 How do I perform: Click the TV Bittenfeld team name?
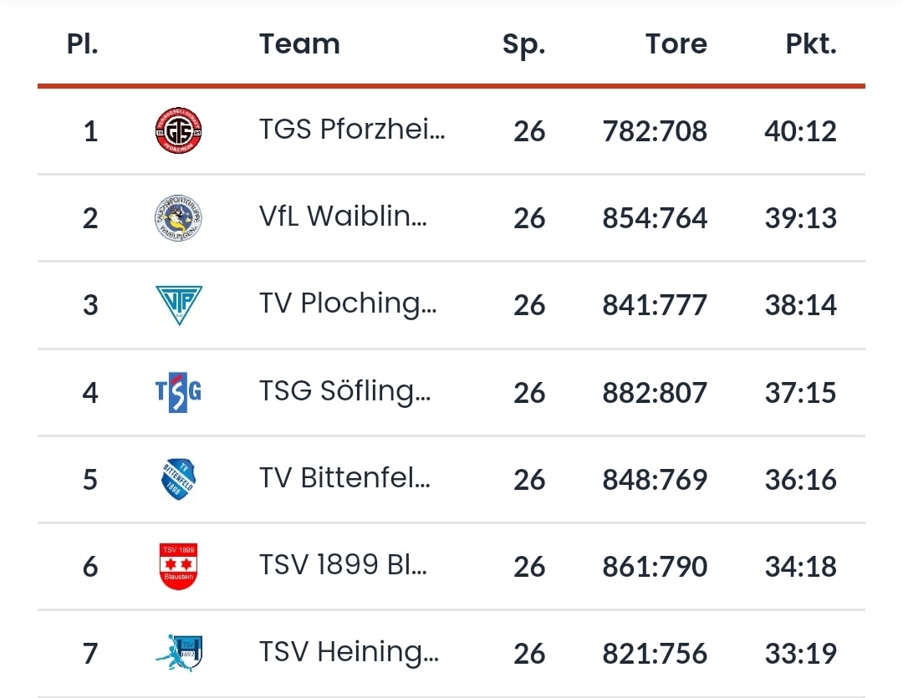pos(344,479)
